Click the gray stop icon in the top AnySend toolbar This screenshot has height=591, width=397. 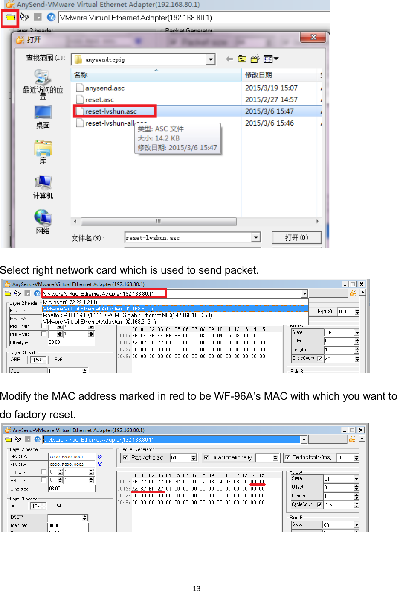38,17
